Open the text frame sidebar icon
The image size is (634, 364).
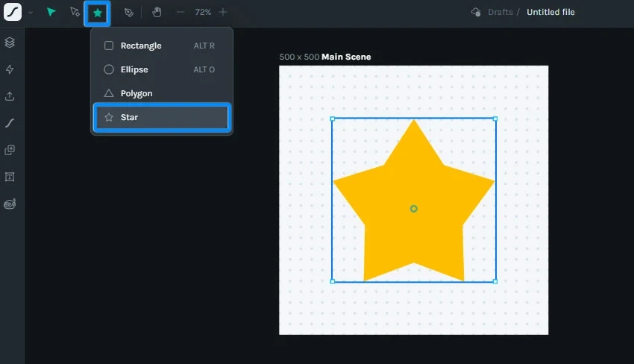click(10, 177)
